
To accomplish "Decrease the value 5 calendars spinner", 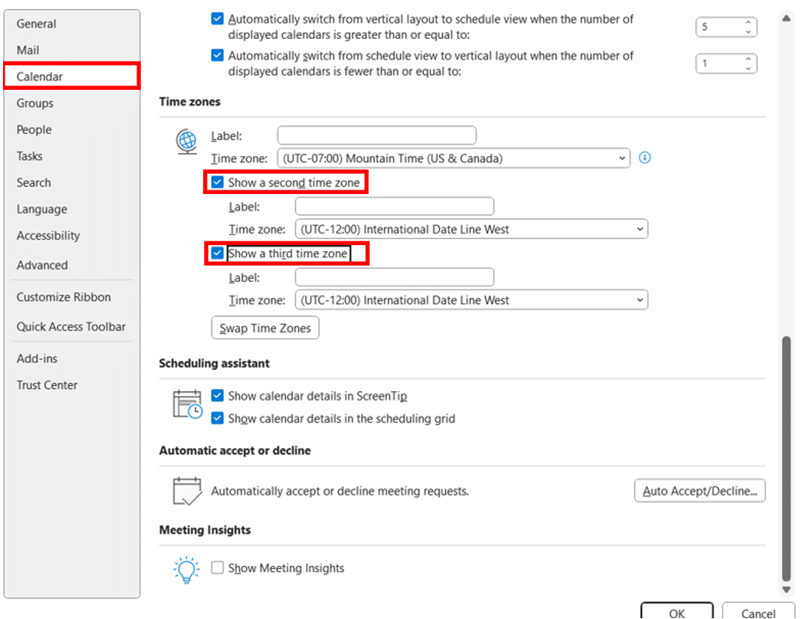I will [748, 32].
